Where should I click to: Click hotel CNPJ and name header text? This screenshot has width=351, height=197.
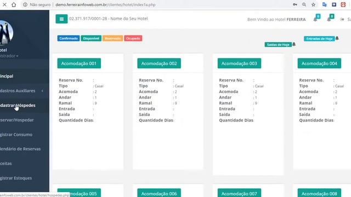point(109,19)
